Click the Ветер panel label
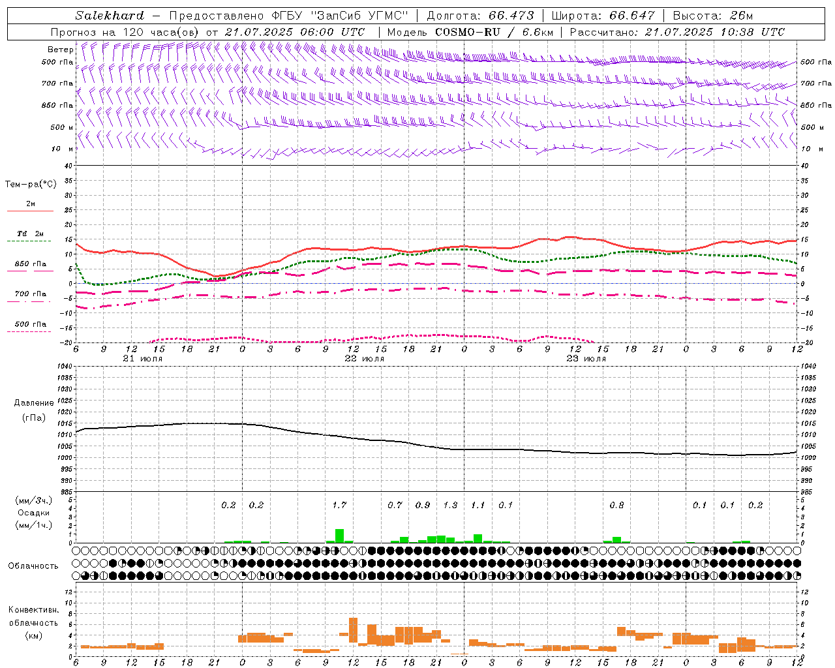 (x=60, y=50)
